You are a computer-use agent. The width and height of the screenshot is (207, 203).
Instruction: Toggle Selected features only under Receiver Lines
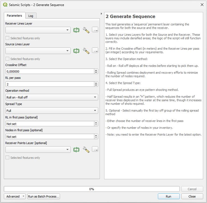8,38
